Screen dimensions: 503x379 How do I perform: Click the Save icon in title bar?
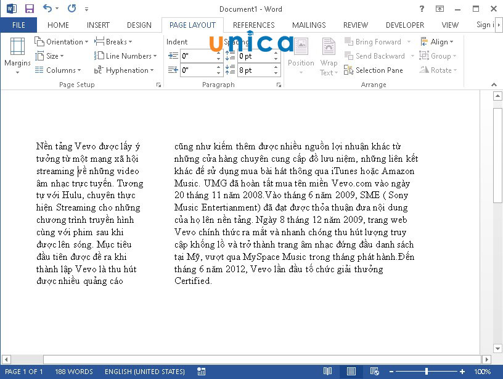(x=29, y=9)
